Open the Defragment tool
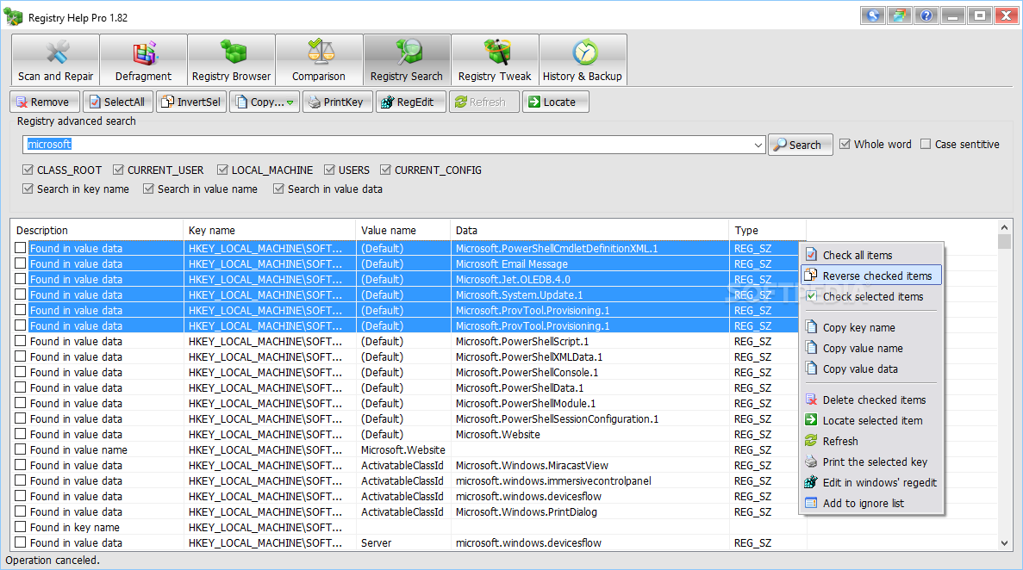The width and height of the screenshot is (1023, 570). [144, 60]
